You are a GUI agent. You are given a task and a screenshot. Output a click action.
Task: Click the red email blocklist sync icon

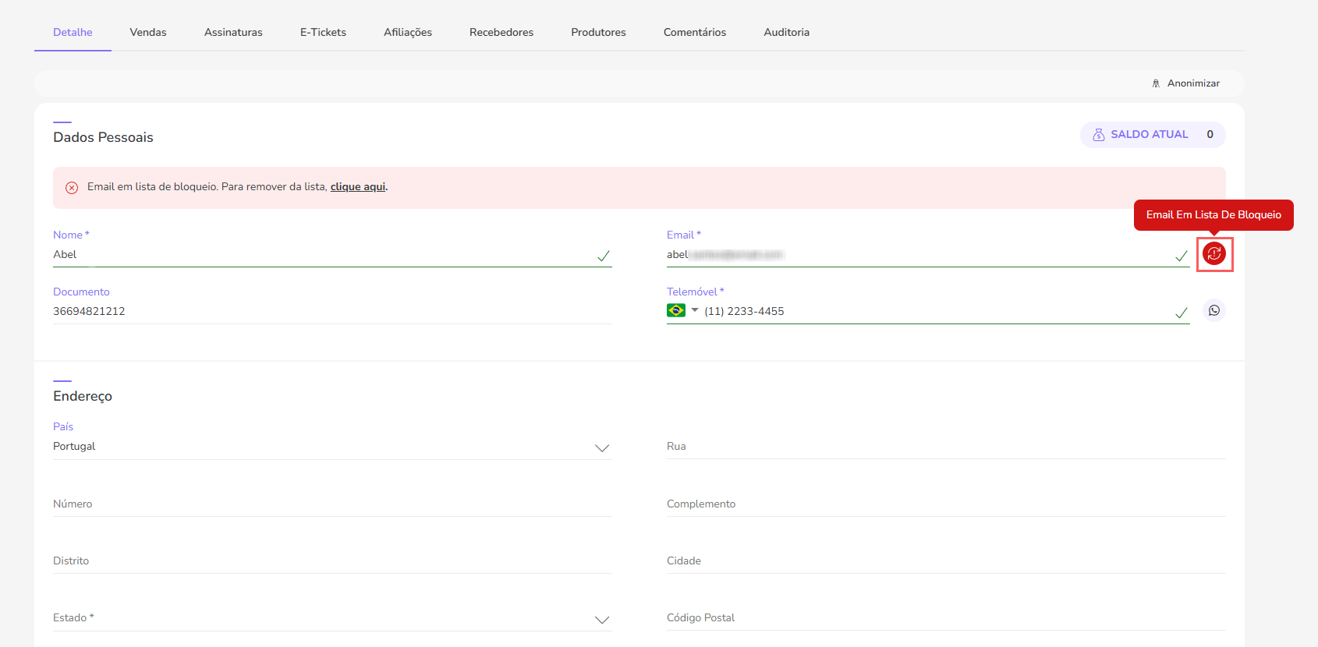[x=1214, y=253]
